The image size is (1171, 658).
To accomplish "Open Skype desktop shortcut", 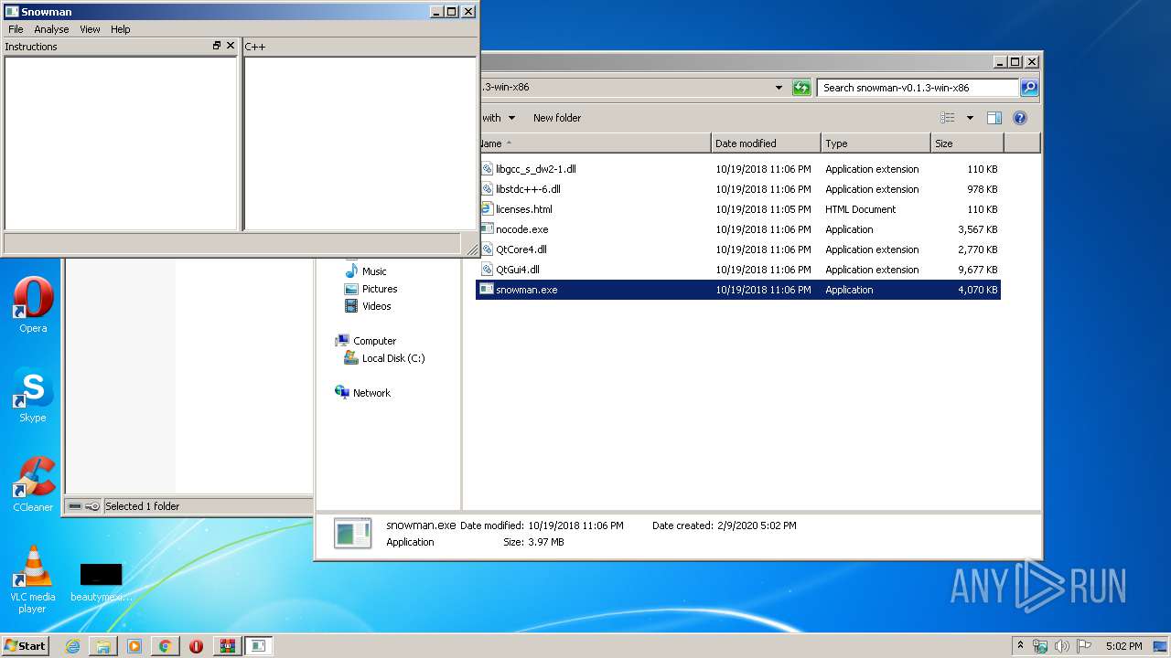I will [x=33, y=395].
